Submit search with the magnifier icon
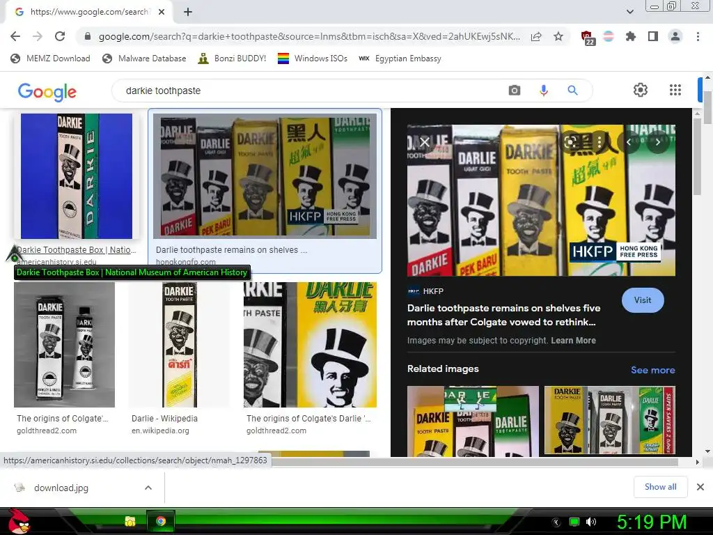 572,91
